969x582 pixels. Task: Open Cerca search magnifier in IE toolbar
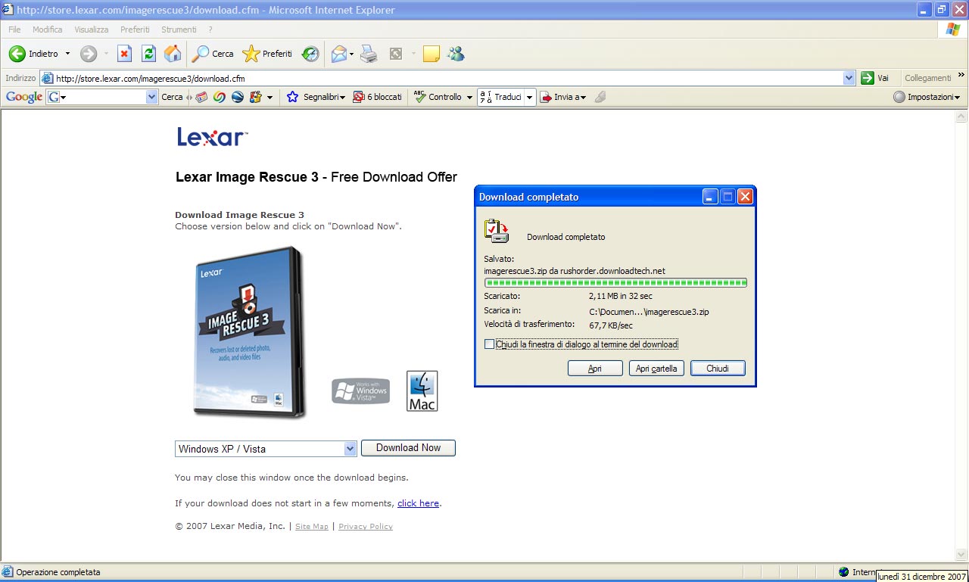click(x=213, y=54)
